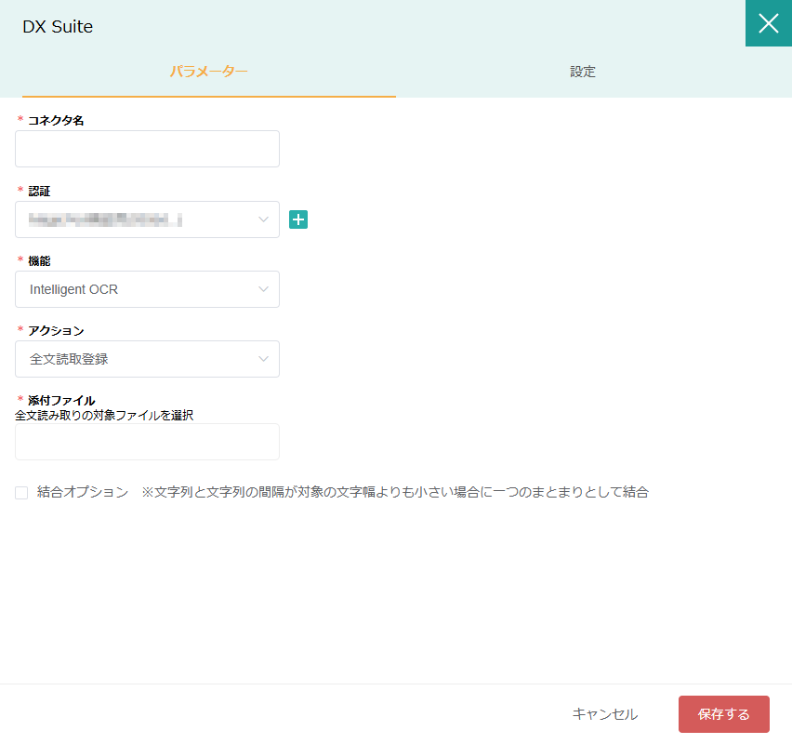Switch to the 設定 tab
Image resolution: width=792 pixels, height=744 pixels.
[x=583, y=72]
